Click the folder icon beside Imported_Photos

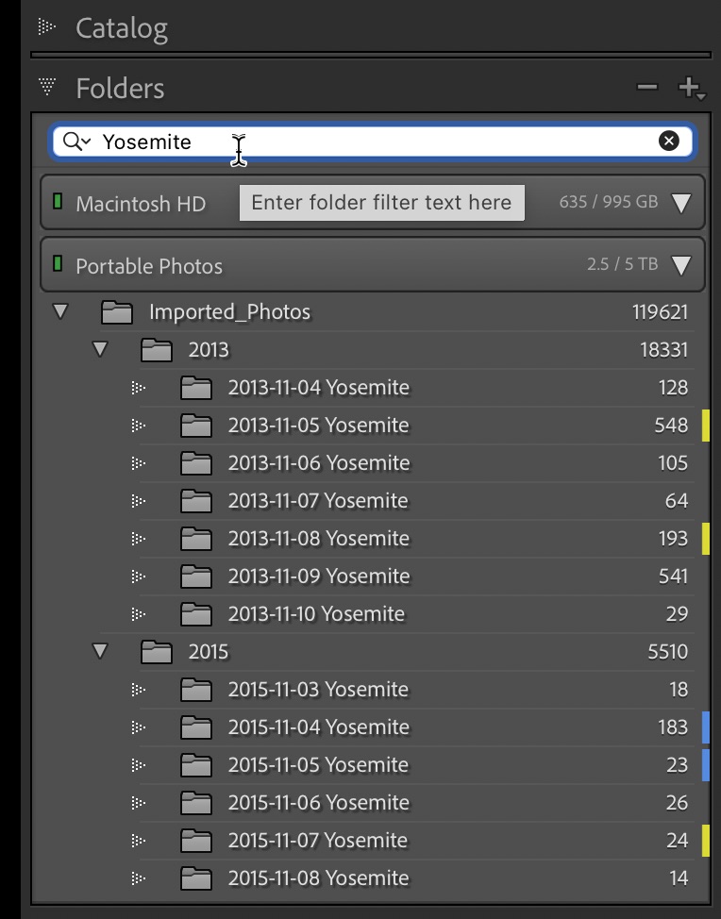click(116, 311)
